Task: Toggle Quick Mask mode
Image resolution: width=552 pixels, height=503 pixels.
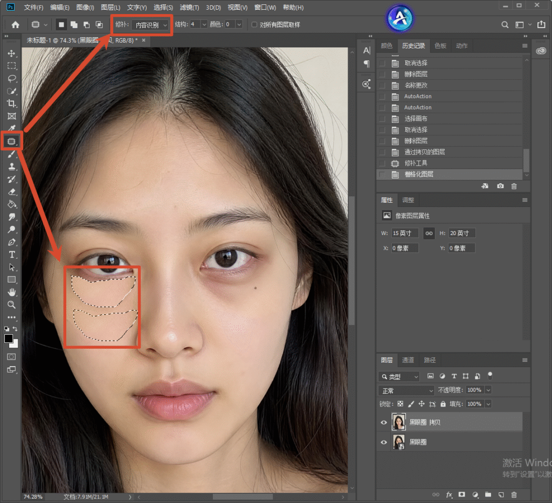Action: [12, 357]
